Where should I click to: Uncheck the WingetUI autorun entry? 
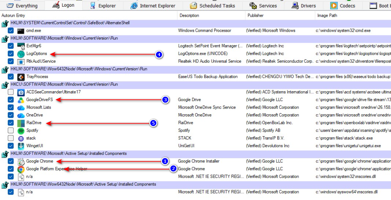coord(10,146)
